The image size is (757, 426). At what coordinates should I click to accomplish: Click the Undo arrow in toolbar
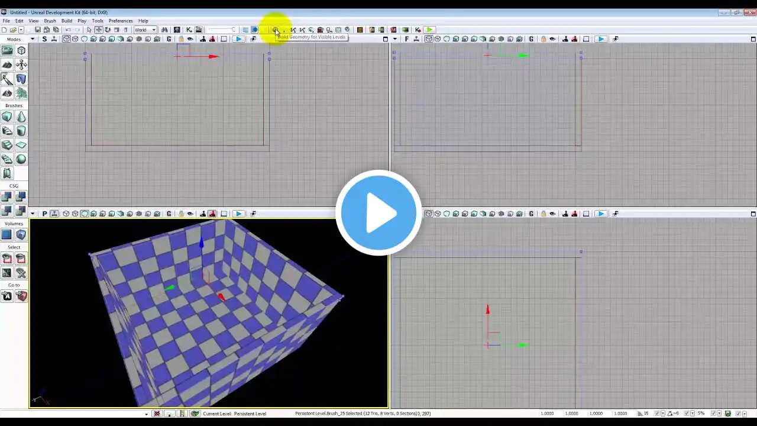(68, 30)
